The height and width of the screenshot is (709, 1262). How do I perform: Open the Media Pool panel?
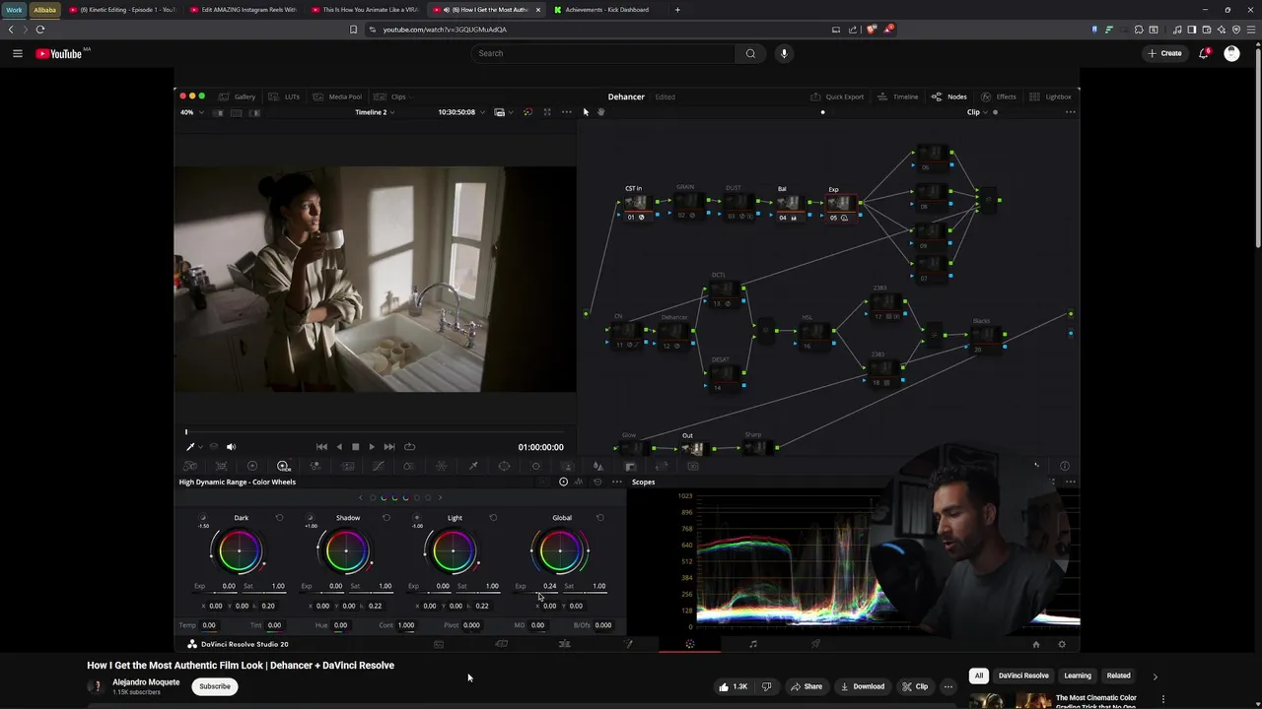337,97
